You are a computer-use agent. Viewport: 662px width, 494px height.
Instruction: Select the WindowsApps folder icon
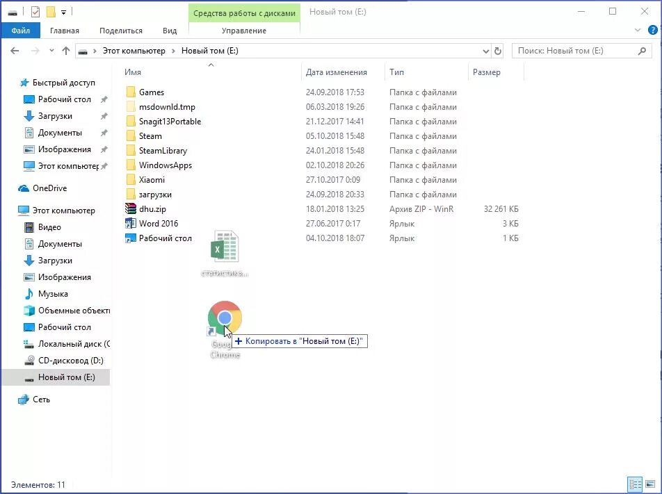point(131,165)
